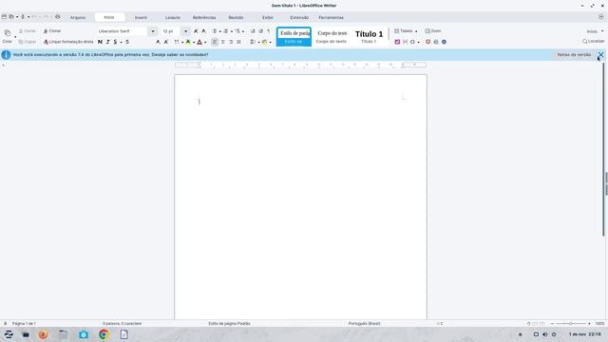Image resolution: width=608 pixels, height=342 pixels.
Task: Click the unordered bullet list icon
Action: [x=215, y=31]
